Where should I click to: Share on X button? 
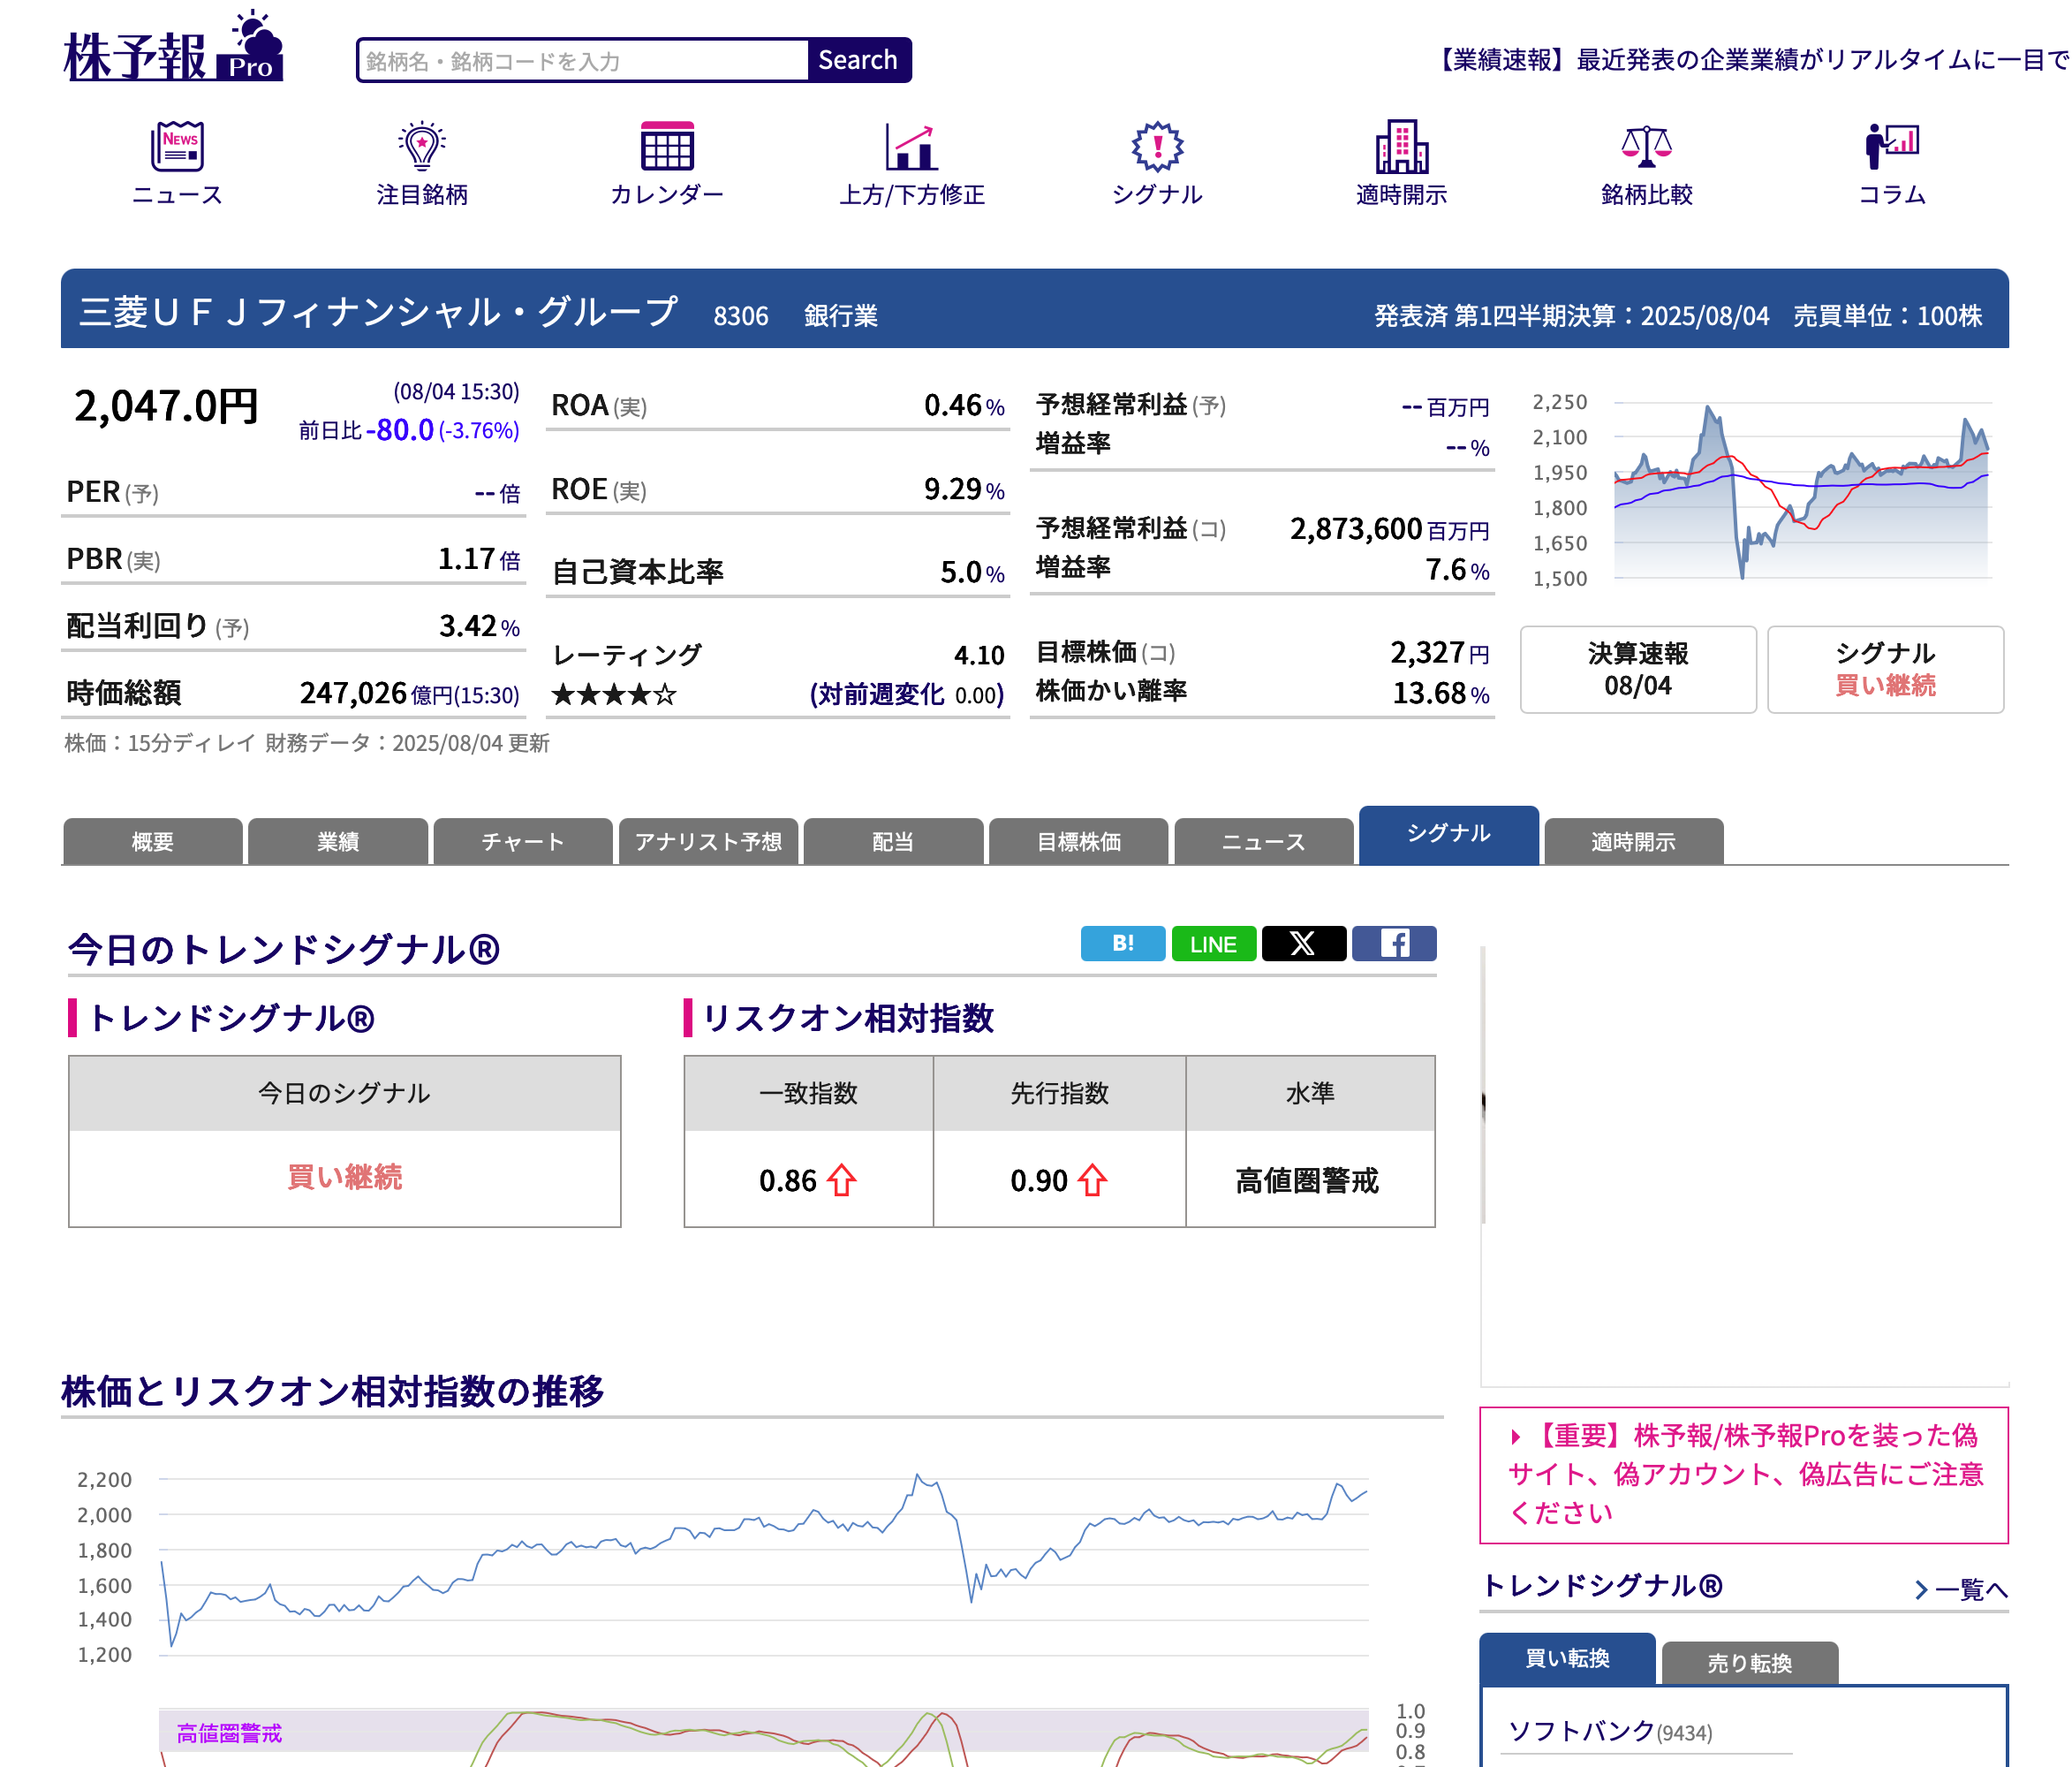click(x=1304, y=944)
